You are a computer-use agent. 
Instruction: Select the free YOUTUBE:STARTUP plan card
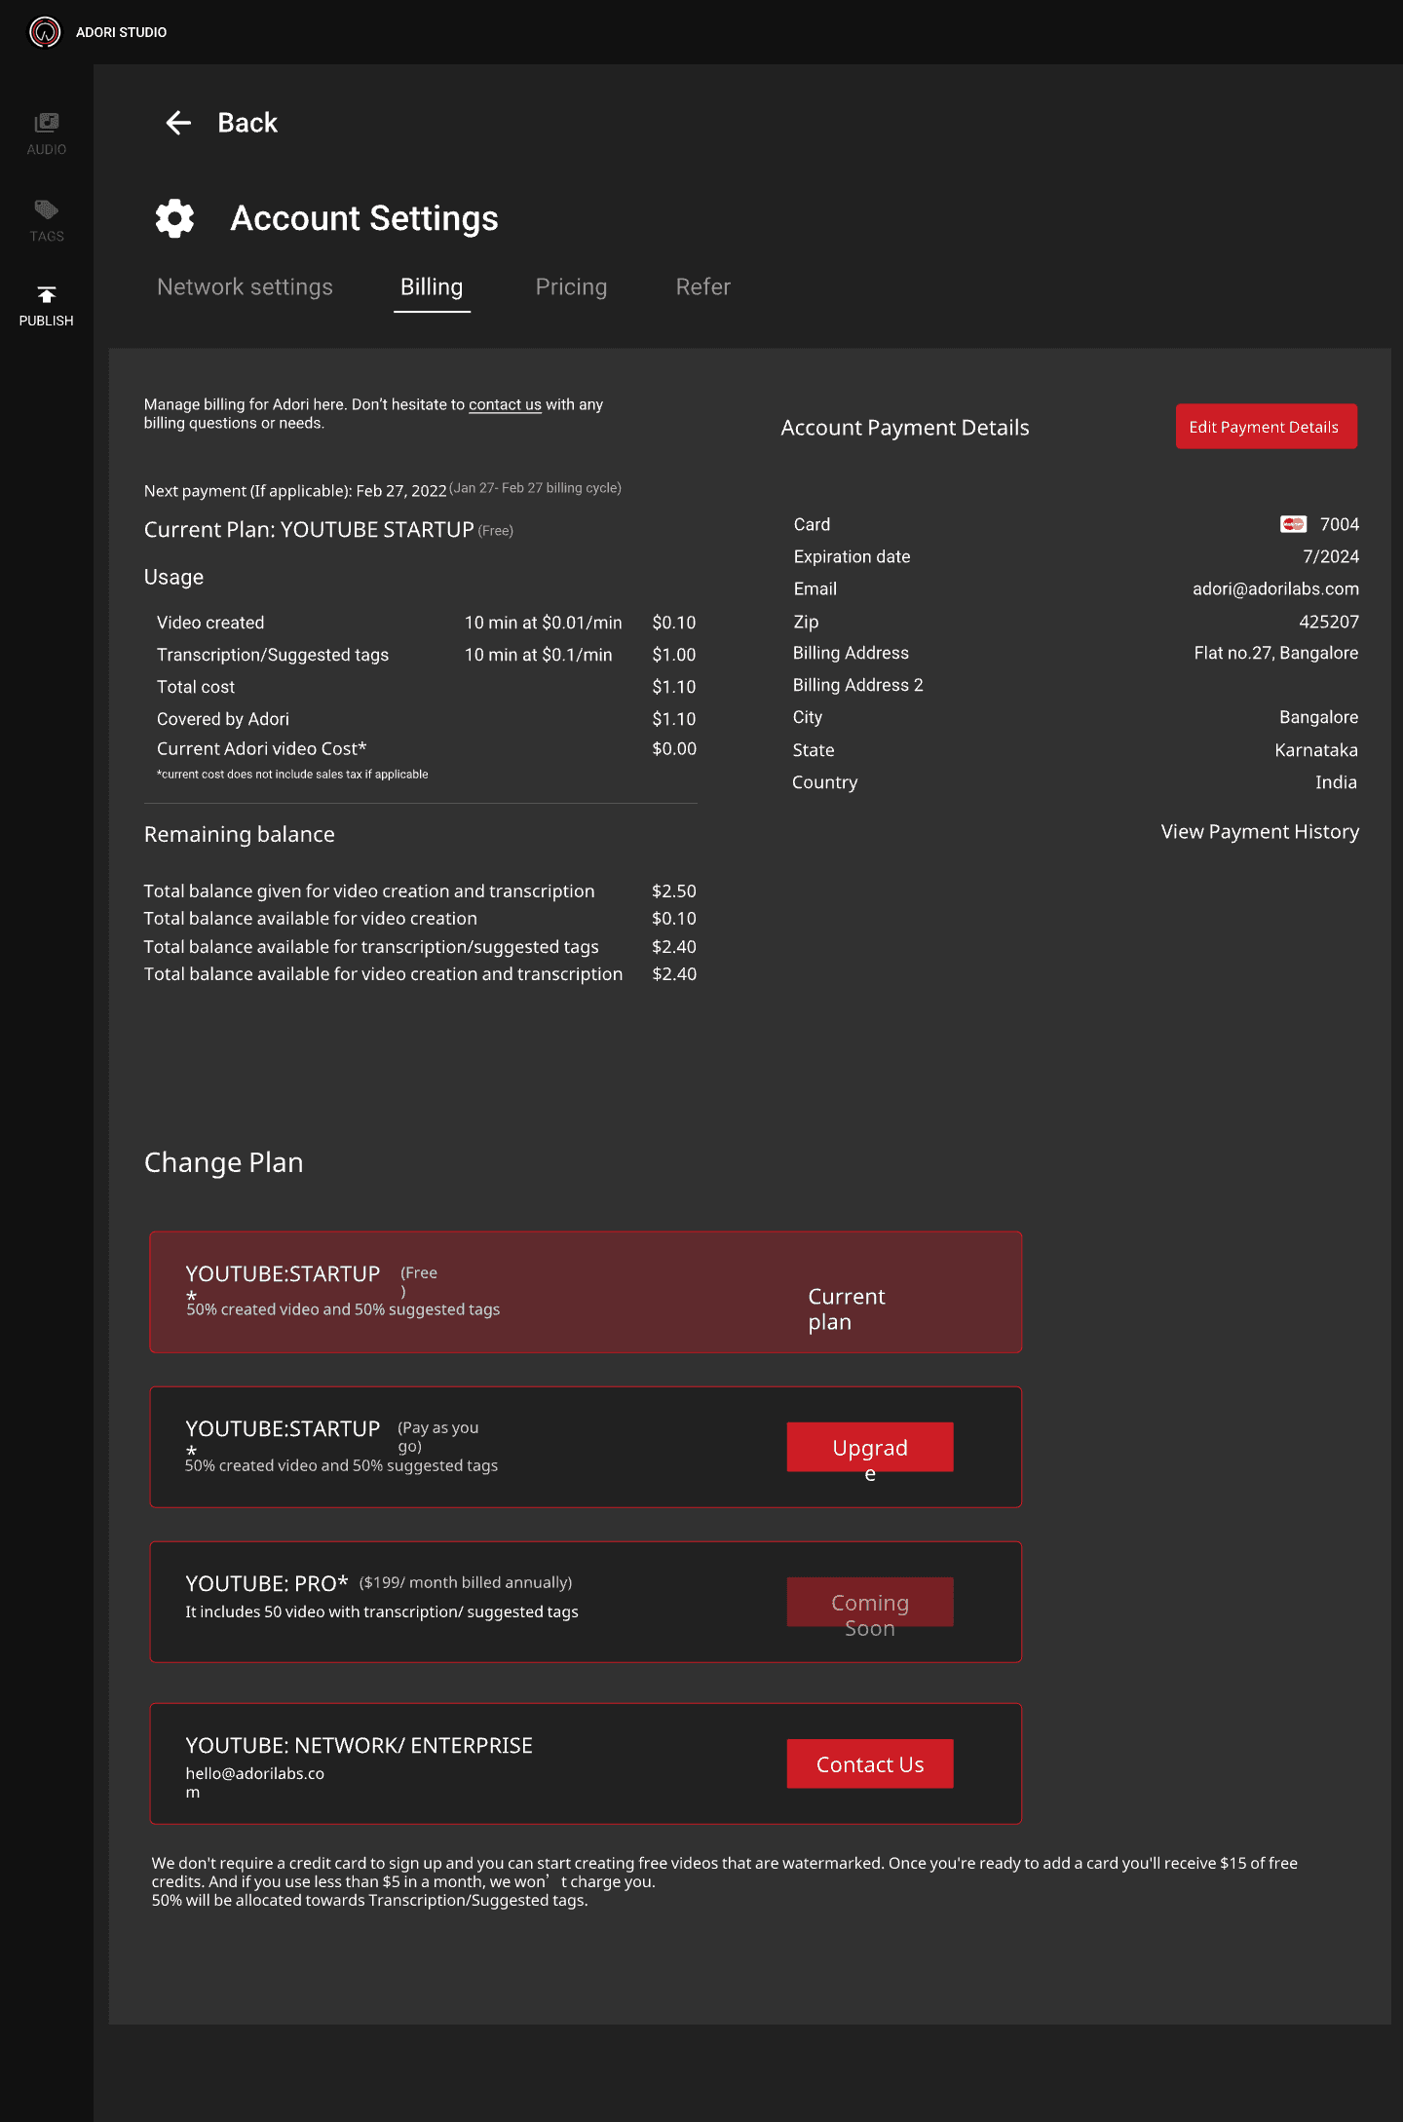tap(586, 1292)
